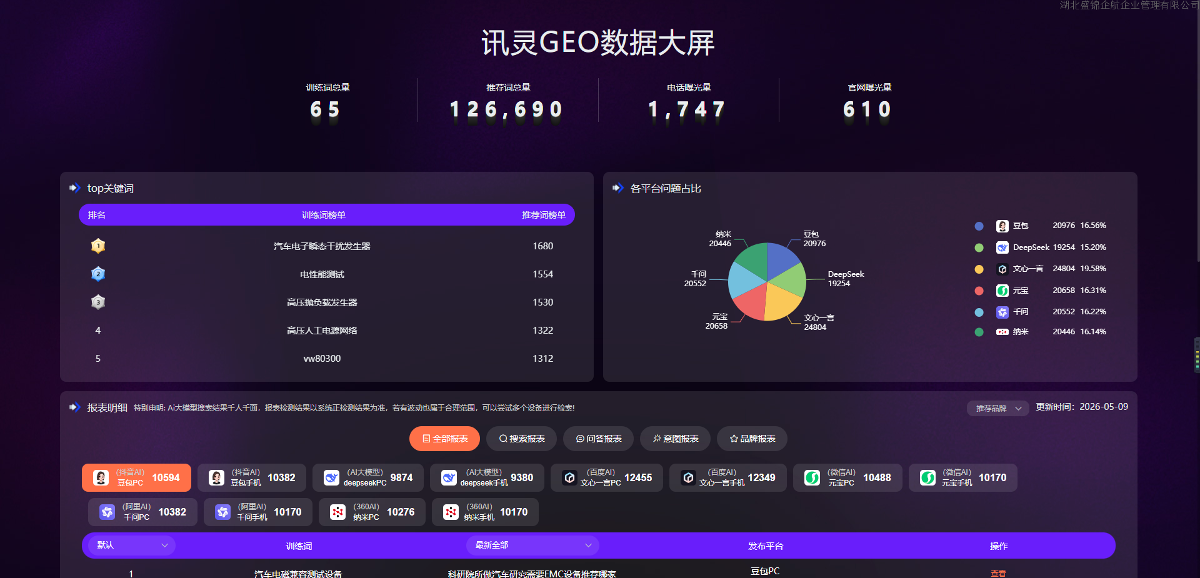Toggle the yellow 文心一言 legend dot
1200x578 pixels.
[x=979, y=269]
